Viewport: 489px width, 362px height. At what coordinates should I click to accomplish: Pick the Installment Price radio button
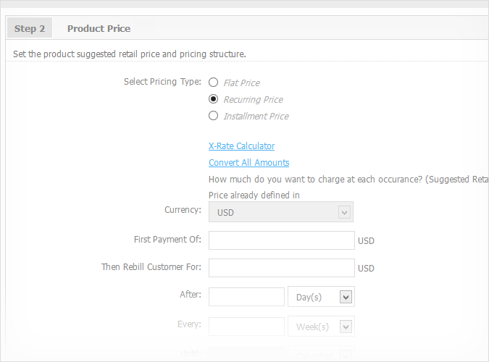tap(213, 116)
